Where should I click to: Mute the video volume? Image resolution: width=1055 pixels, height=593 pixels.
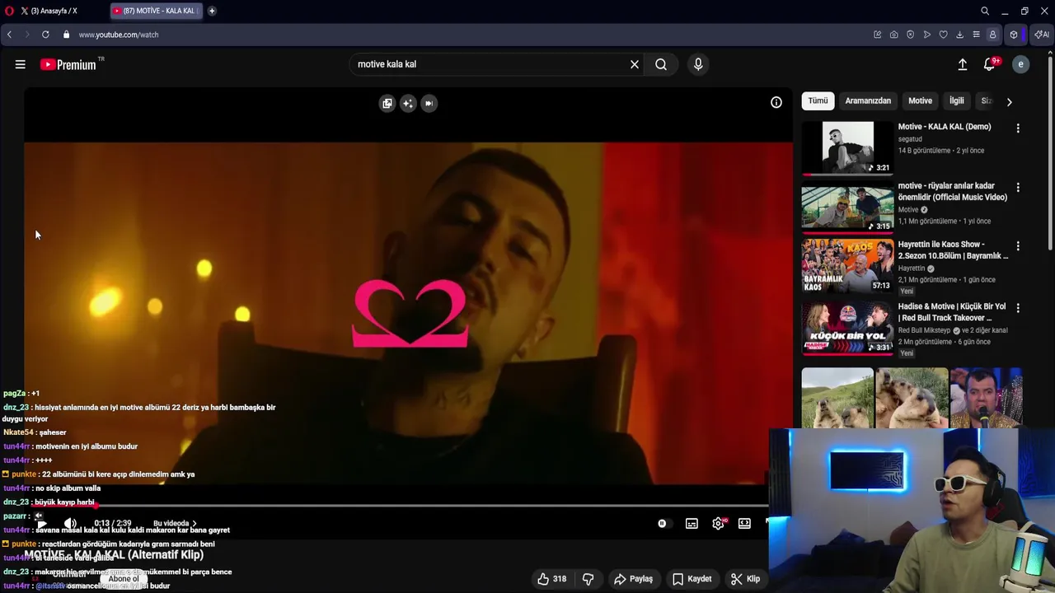[70, 524]
